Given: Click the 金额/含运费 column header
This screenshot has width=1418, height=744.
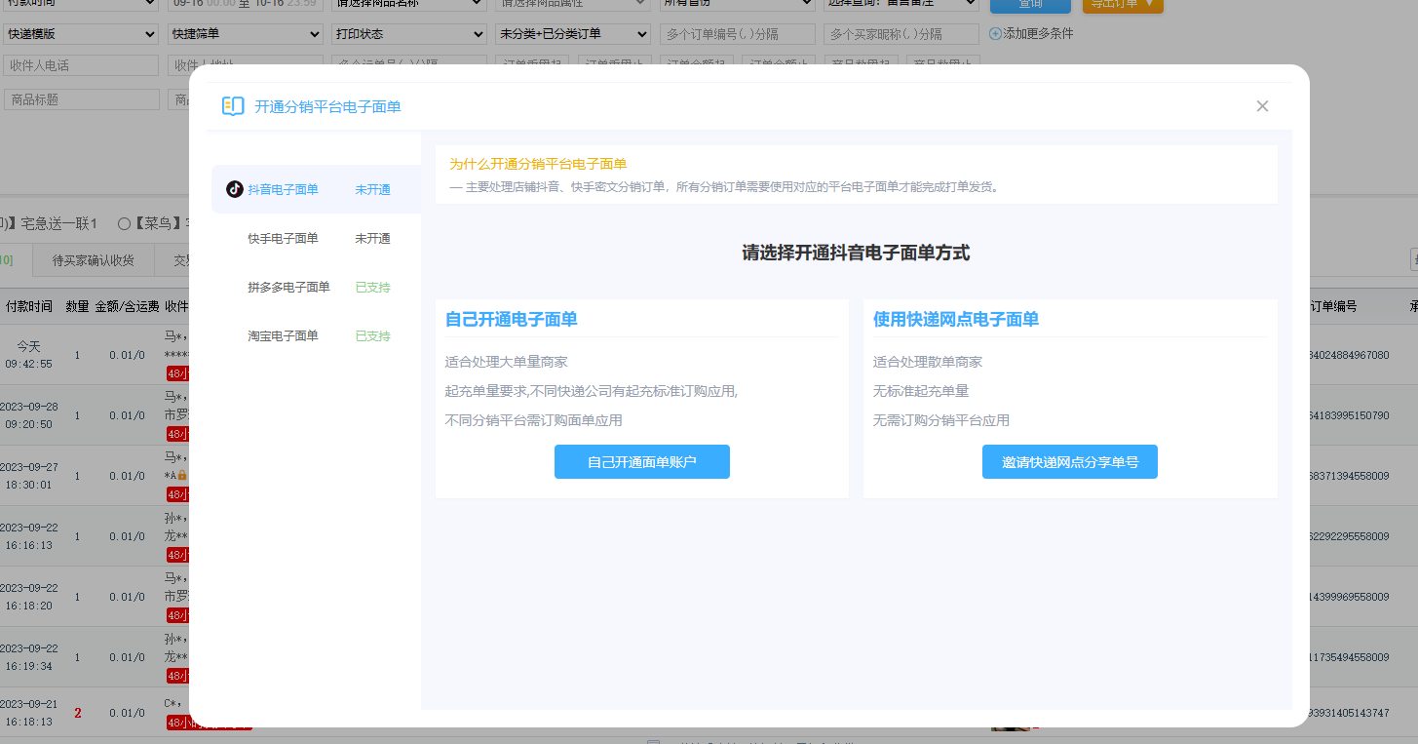Looking at the screenshot, I should pos(127,306).
